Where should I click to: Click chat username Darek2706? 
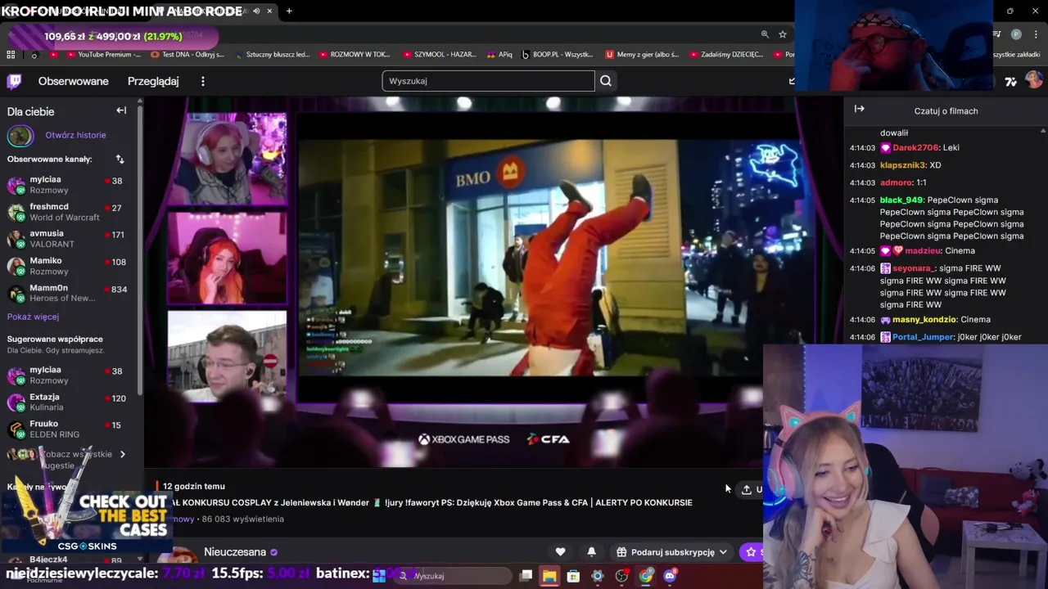click(x=915, y=147)
